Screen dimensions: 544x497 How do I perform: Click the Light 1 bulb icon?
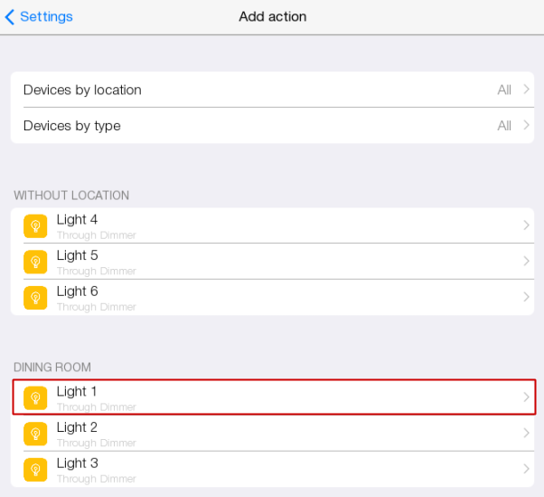pos(35,397)
